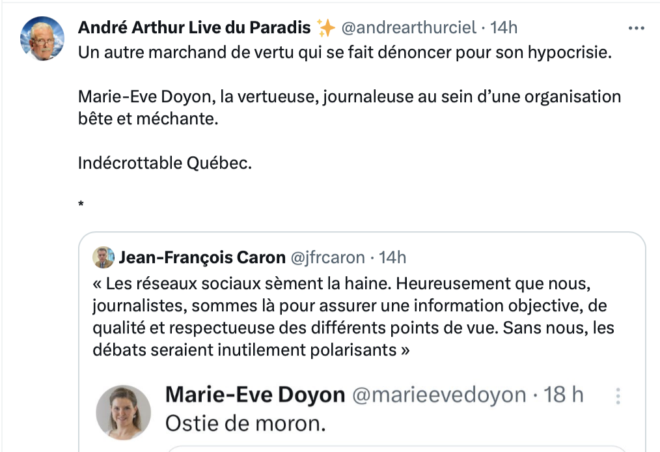Open the quoted tweet's 14h timestamp
This screenshot has height=452, width=660.
pos(392,258)
